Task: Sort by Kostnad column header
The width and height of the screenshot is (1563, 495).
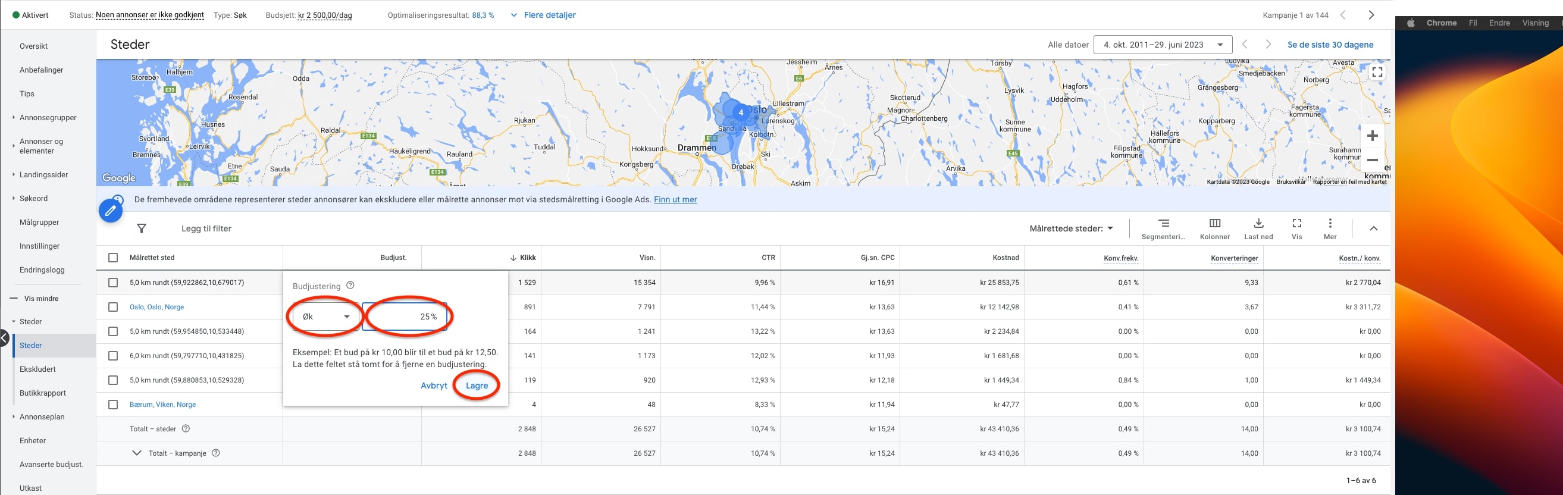Action: coord(1006,258)
